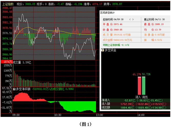Image resolution: width=171 pixels, height=129 pixels.
Task: Click the 10:30 time axis marker
Action: pos(57,115)
